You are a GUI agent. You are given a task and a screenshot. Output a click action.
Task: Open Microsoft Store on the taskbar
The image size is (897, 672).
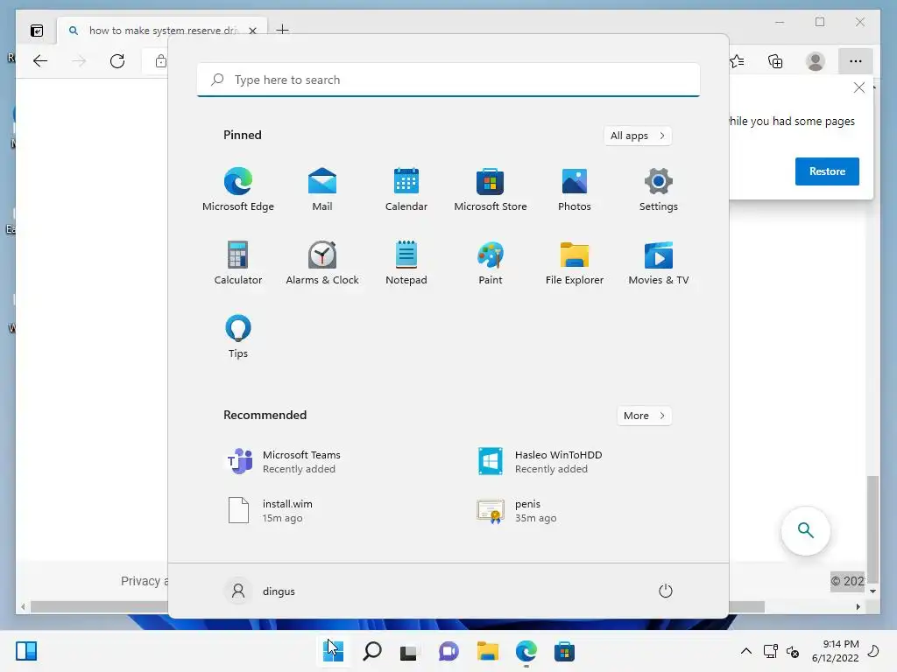[564, 651]
